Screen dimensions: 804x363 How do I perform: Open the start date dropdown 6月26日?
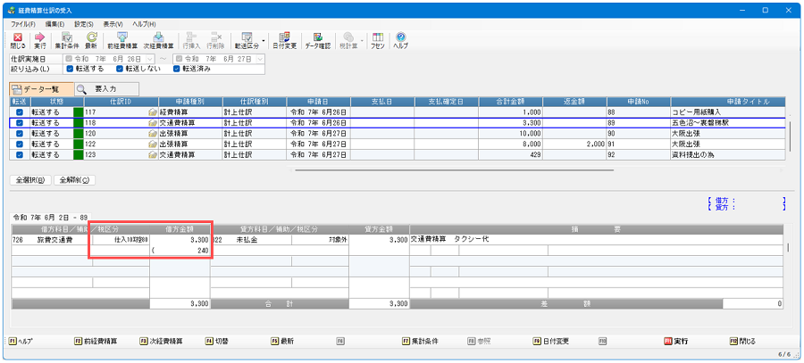pyautogui.click(x=150, y=59)
